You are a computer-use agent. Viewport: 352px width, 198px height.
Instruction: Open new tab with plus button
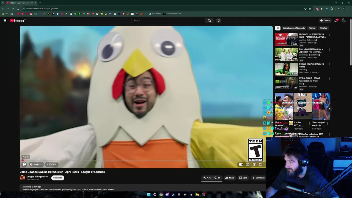pos(40,3)
